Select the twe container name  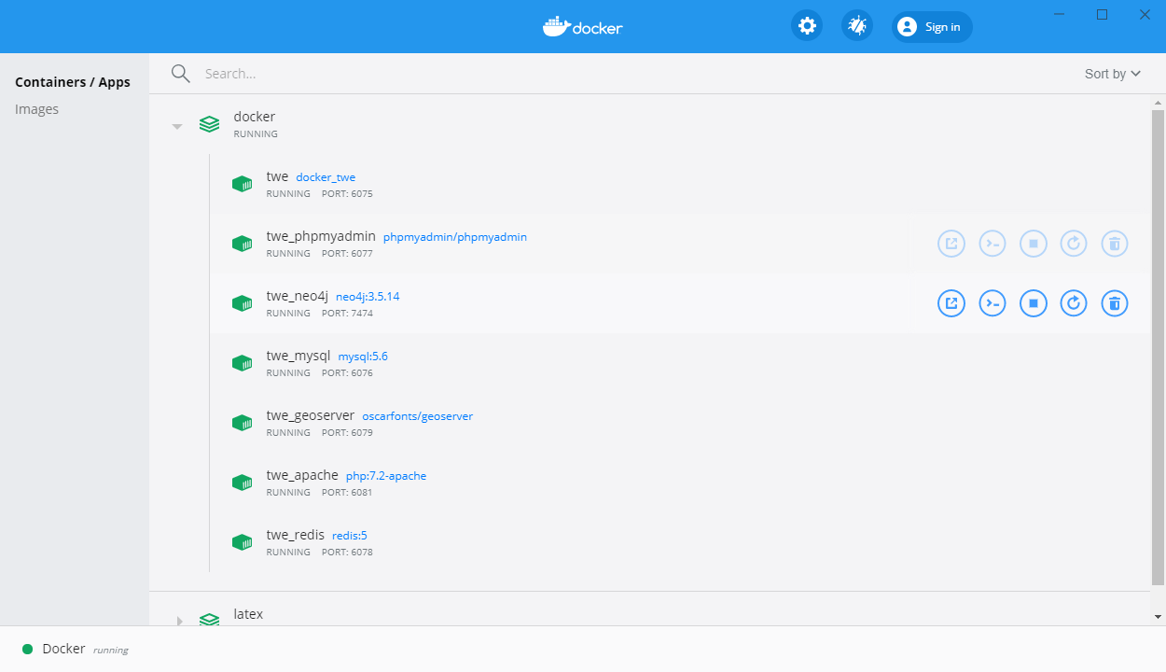(277, 176)
